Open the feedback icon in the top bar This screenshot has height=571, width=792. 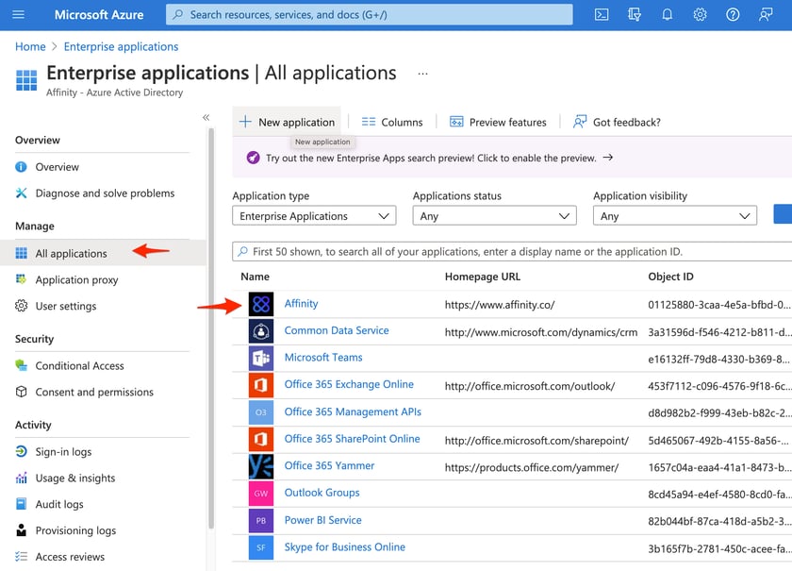click(x=766, y=15)
